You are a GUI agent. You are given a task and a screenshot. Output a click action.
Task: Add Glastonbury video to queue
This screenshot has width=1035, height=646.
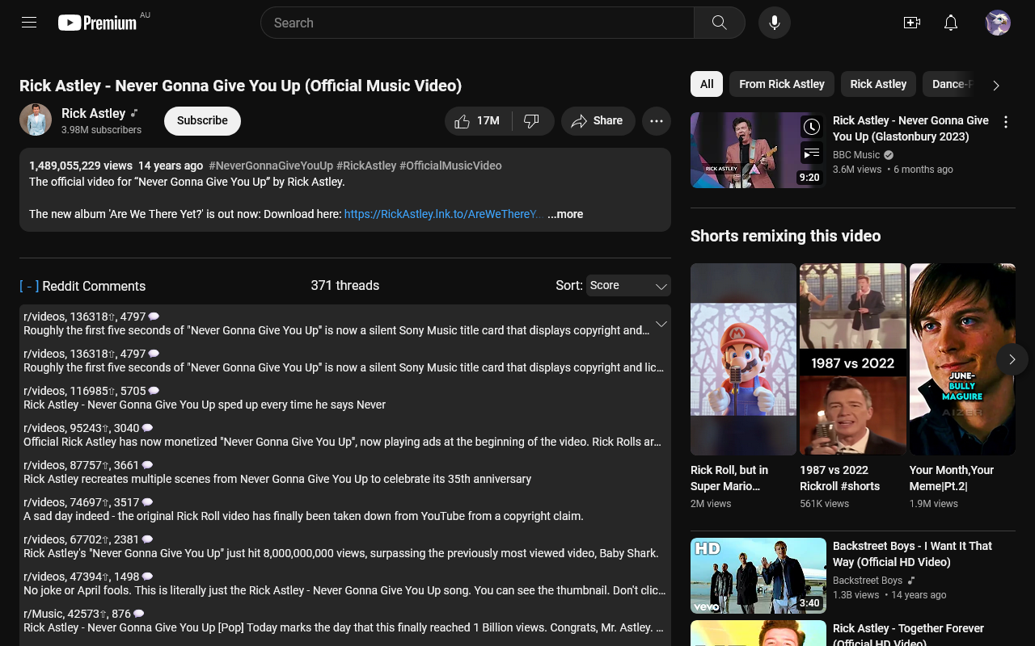tap(812, 153)
